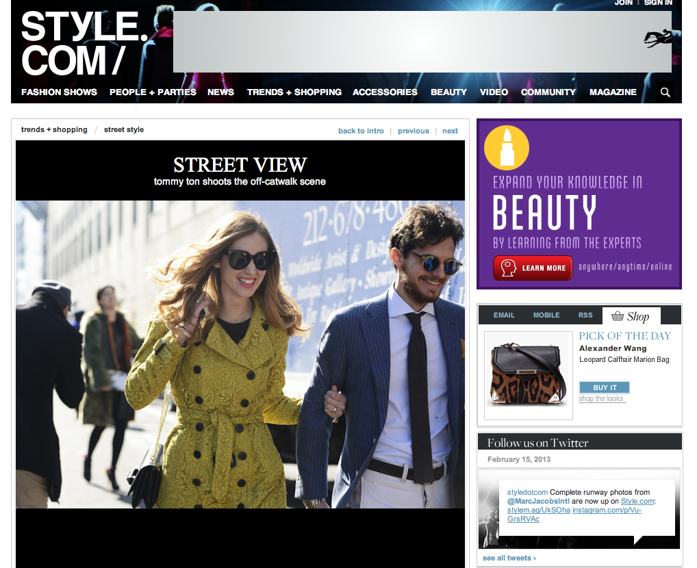Click the horse rider logo in banner
Viewport: 697px width, 568px height.
pyautogui.click(x=657, y=39)
